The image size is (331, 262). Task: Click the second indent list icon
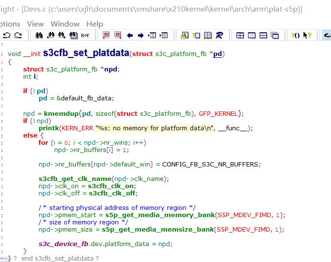(x=164, y=35)
